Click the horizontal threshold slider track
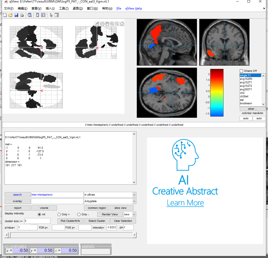The height and width of the screenshot is (258, 268). coord(70,235)
